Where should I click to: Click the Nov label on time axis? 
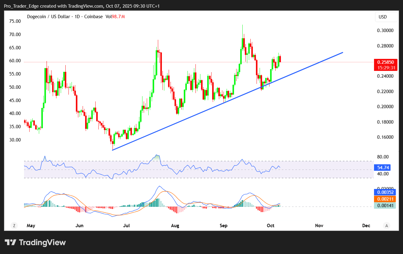pos(319,226)
